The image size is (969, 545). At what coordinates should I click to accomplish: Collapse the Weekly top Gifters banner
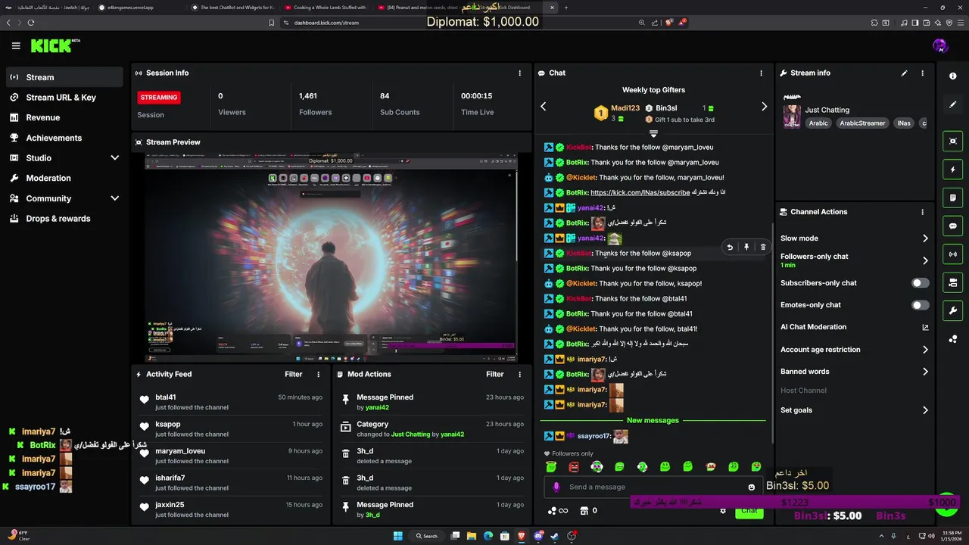point(653,134)
